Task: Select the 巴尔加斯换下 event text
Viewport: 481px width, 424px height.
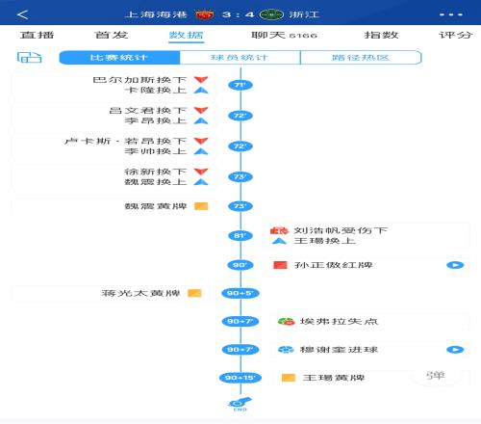Action: point(139,80)
